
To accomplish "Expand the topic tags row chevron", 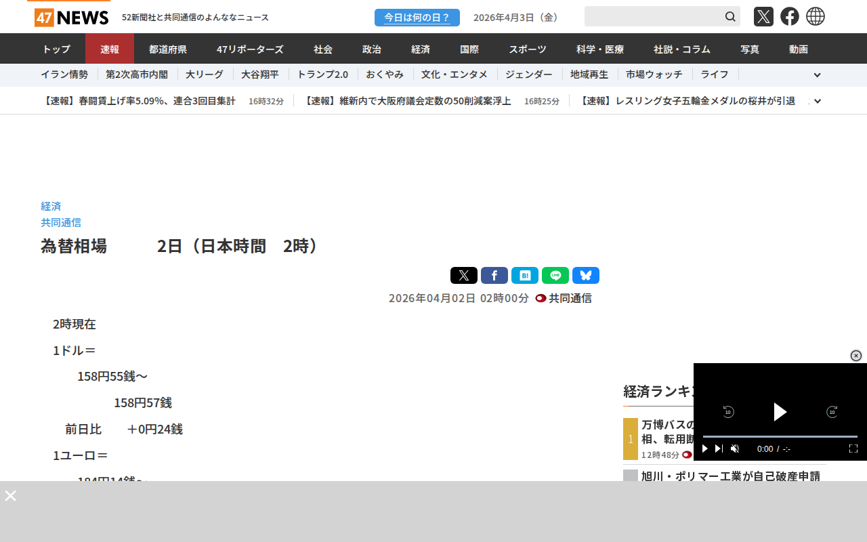I will point(817,75).
